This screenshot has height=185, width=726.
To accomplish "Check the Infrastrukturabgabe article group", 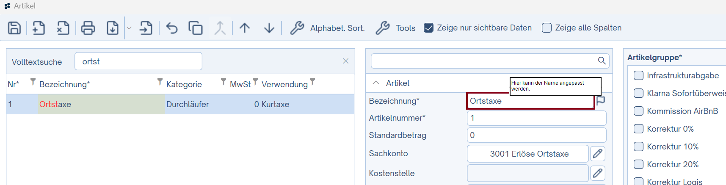I will click(638, 75).
